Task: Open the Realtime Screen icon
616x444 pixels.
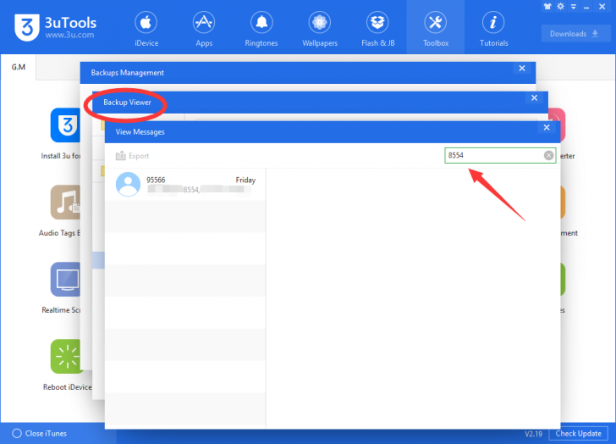Action: (66, 280)
